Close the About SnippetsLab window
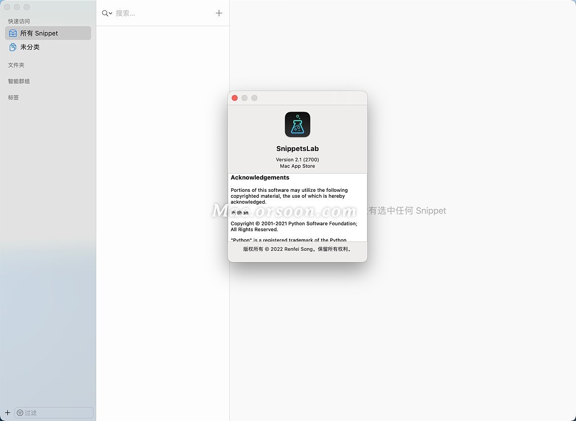Screen dimensions: 576x421 [235, 98]
